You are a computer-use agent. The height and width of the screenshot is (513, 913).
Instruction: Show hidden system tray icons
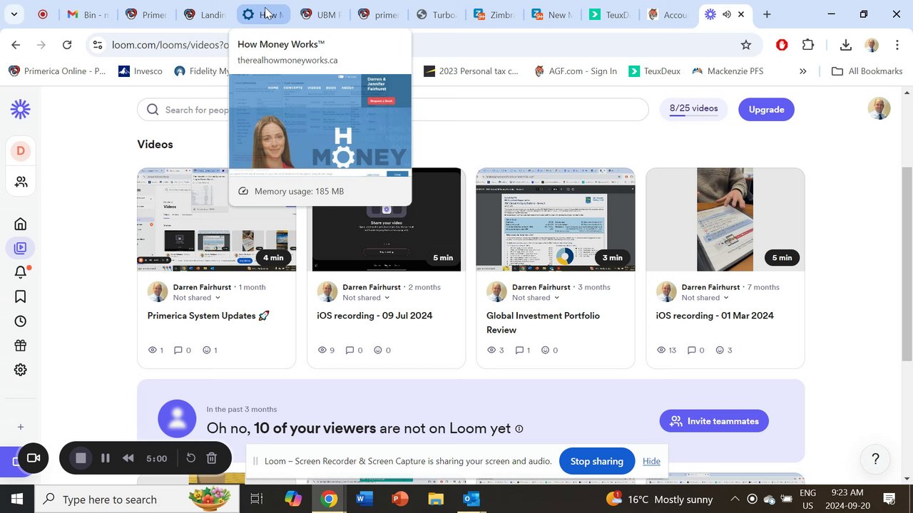point(735,499)
